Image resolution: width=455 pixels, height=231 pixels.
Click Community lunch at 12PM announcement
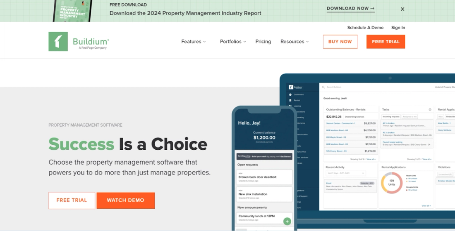pyautogui.click(x=264, y=218)
